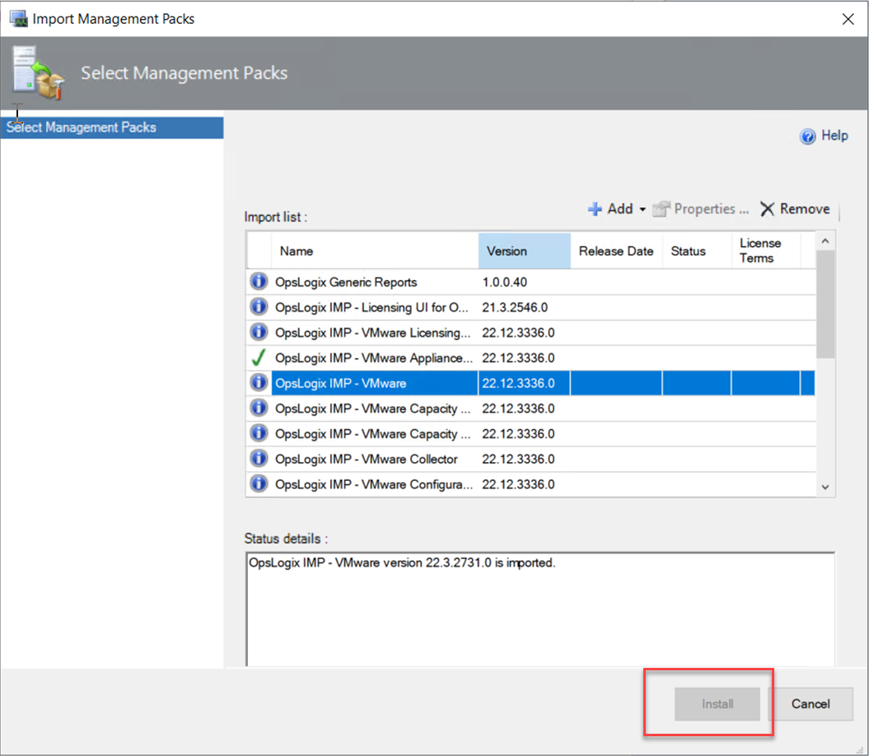The height and width of the screenshot is (756, 869).
Task: Click the X icon for Remove
Action: point(767,209)
